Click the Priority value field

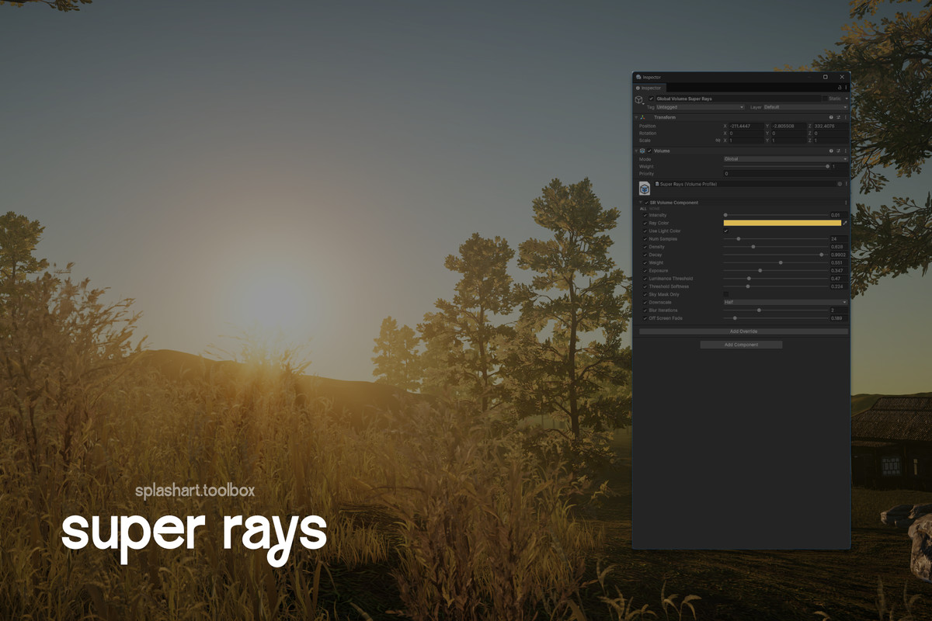point(786,174)
